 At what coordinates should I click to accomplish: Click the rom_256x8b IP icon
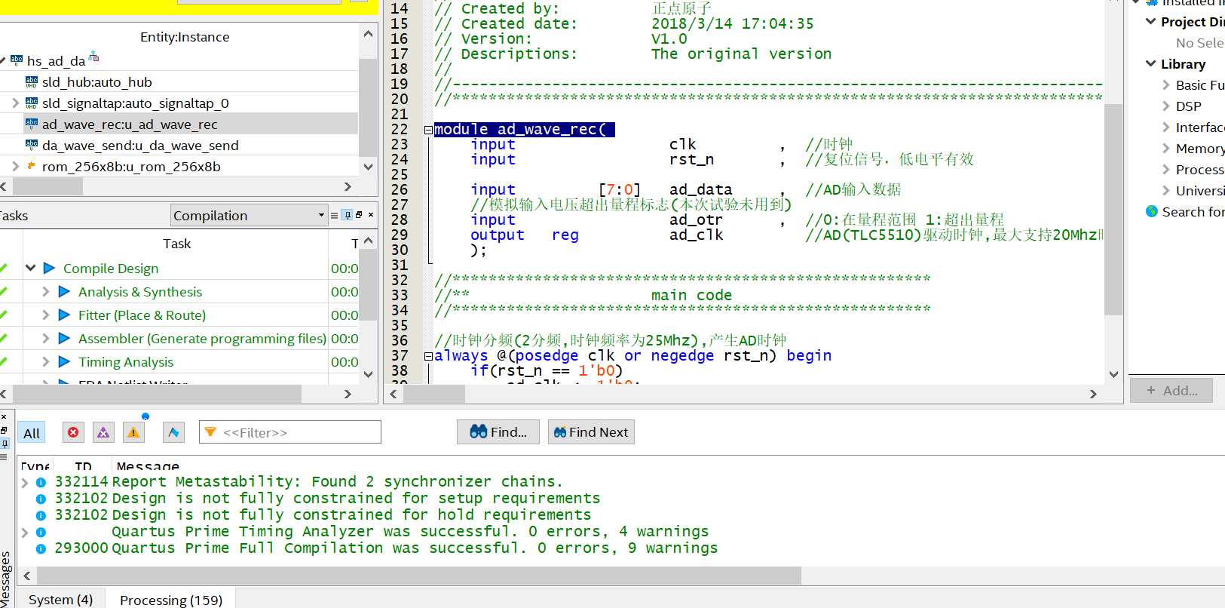pos(32,165)
